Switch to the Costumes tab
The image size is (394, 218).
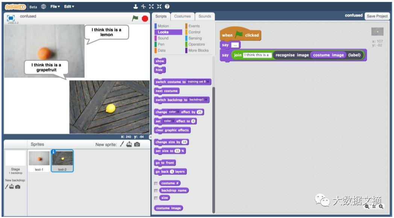pyautogui.click(x=182, y=16)
